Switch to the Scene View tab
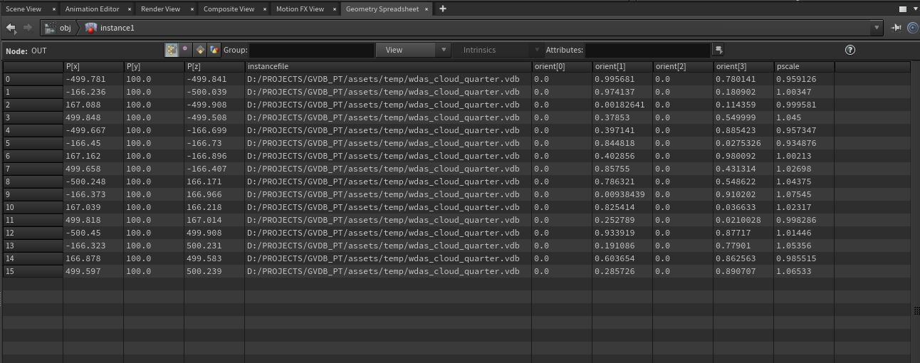Image resolution: width=920 pixels, height=363 pixels. point(23,9)
